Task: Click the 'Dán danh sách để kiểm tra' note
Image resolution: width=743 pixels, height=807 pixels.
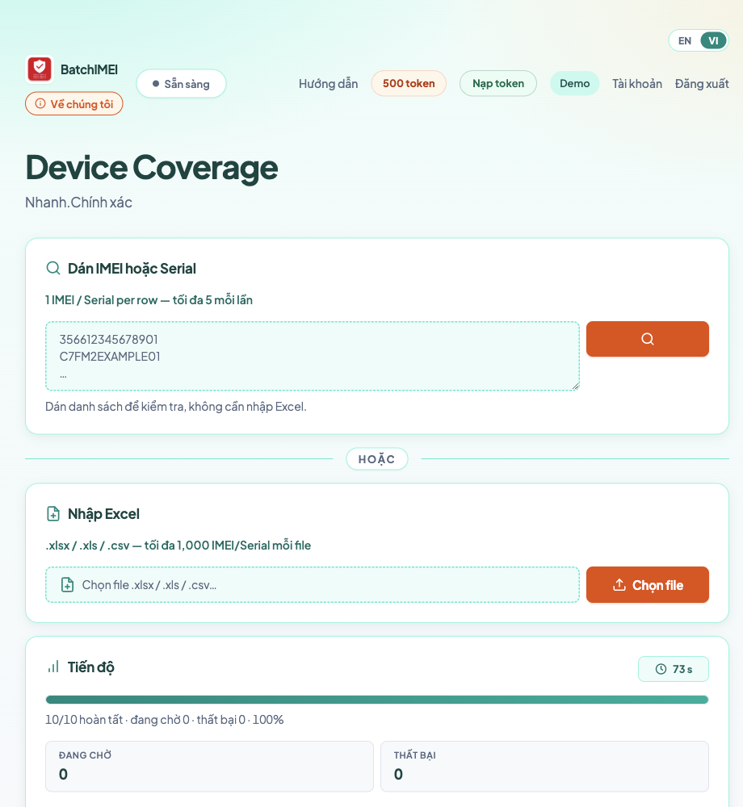Action: click(x=175, y=407)
